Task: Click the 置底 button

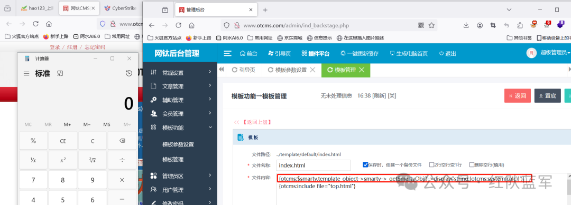Action: (x=548, y=96)
